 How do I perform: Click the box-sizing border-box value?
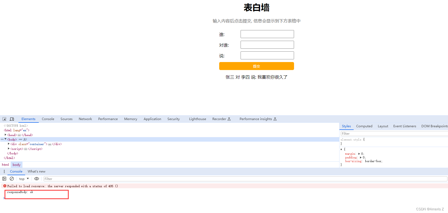point(374,161)
